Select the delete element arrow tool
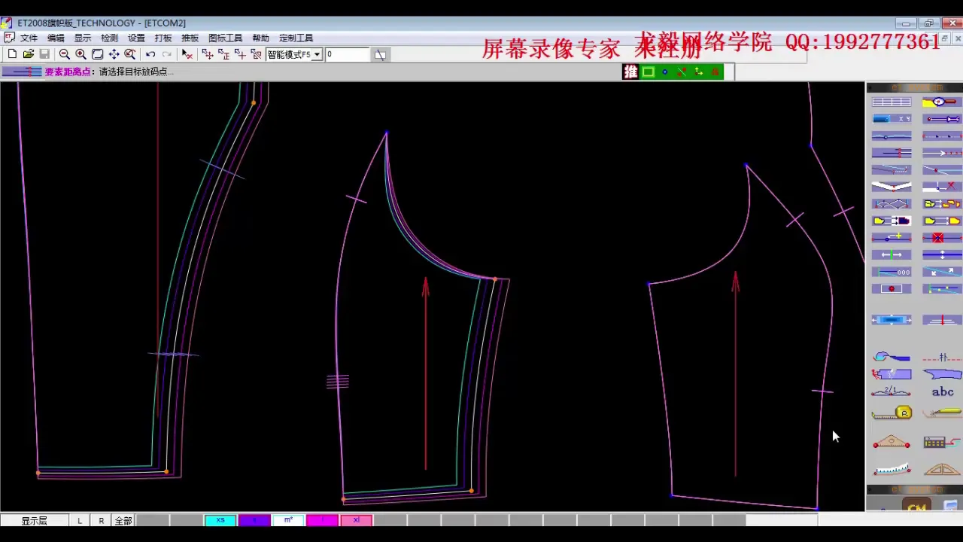The width and height of the screenshot is (963, 542). [187, 54]
